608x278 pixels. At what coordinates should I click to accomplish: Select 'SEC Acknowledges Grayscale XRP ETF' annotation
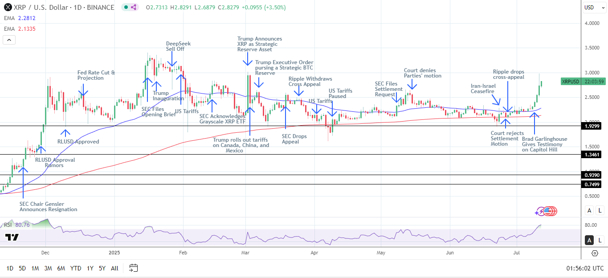coord(222,119)
